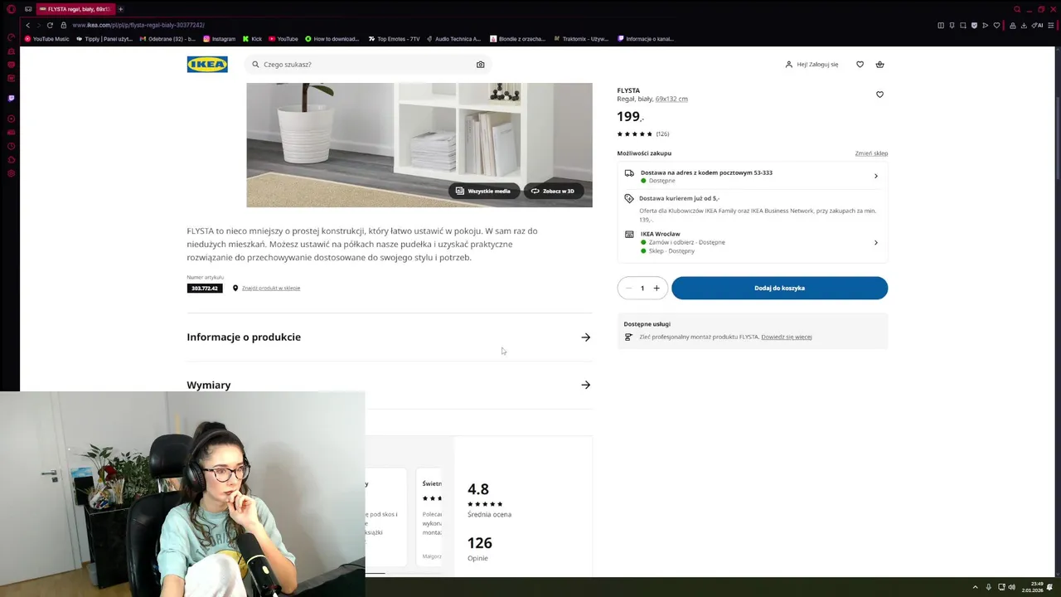Open How to download bookmark

pyautogui.click(x=332, y=39)
